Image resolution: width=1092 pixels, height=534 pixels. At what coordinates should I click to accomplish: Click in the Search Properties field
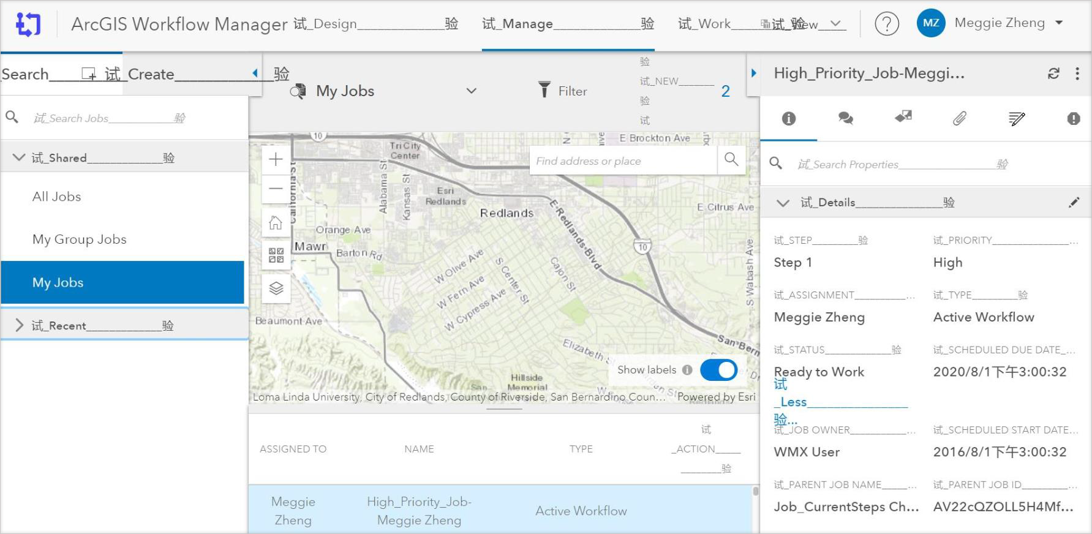point(937,164)
